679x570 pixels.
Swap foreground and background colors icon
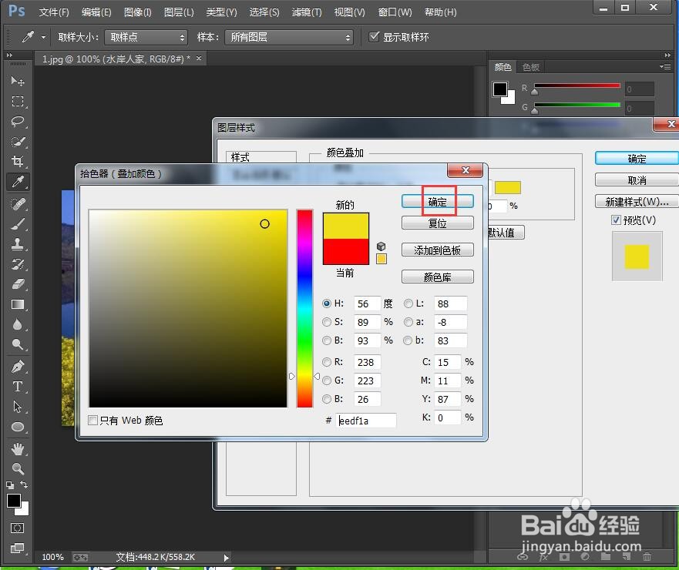24,484
